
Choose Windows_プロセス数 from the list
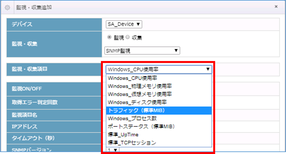pyautogui.click(x=159, y=118)
